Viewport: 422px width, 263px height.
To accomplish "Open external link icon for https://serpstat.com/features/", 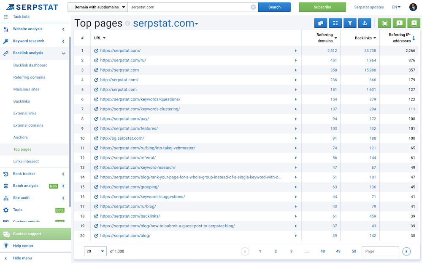I will click(96, 128).
